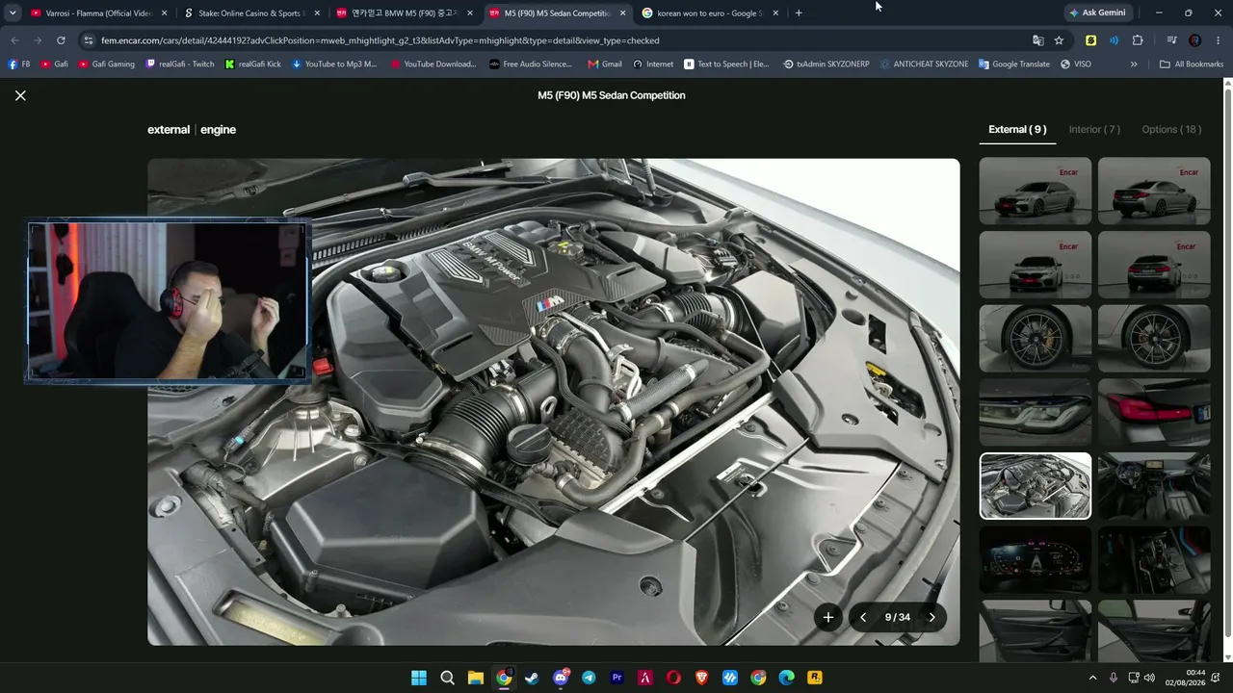
Task: Open the Chrome three-dot menu
Action: [x=1217, y=40]
